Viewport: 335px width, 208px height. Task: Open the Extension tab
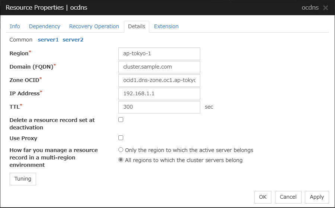coord(166,27)
